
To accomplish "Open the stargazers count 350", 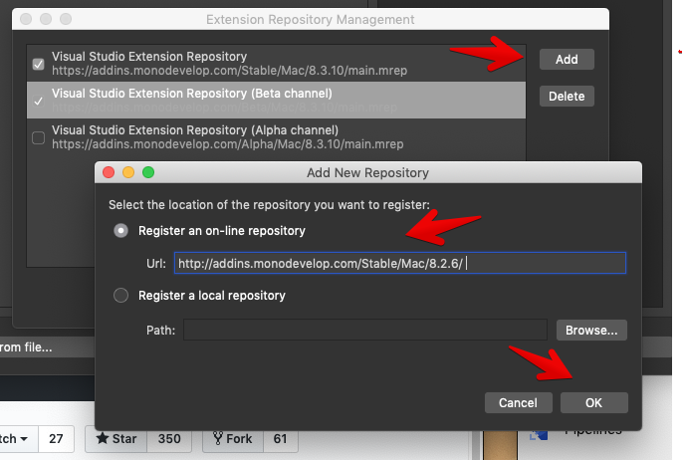I will click(168, 439).
